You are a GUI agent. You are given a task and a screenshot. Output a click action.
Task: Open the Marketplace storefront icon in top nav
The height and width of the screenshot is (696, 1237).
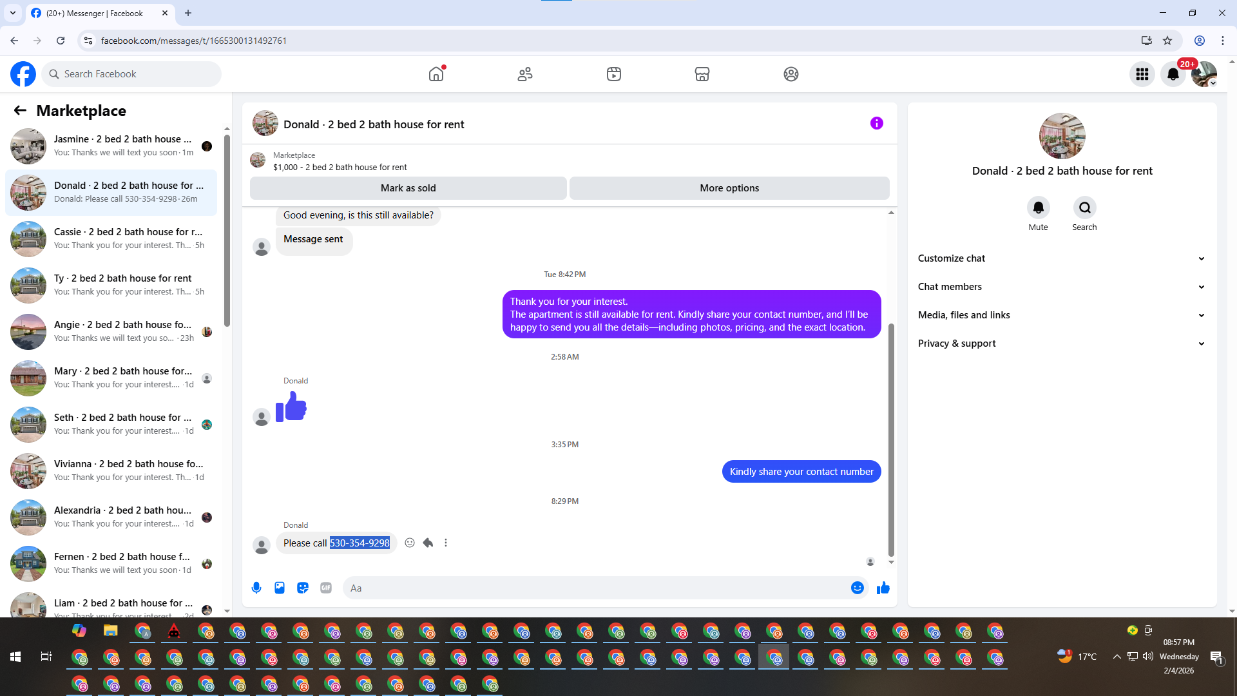(x=702, y=74)
